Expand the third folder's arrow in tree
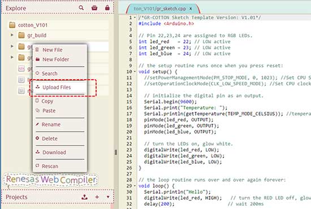311x209 pixels. [12, 57]
